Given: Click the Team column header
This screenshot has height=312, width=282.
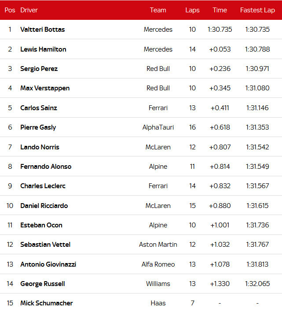Looking at the screenshot, I should (158, 10).
